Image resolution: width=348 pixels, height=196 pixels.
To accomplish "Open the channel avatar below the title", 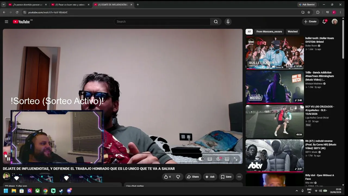I will [x=6, y=176].
